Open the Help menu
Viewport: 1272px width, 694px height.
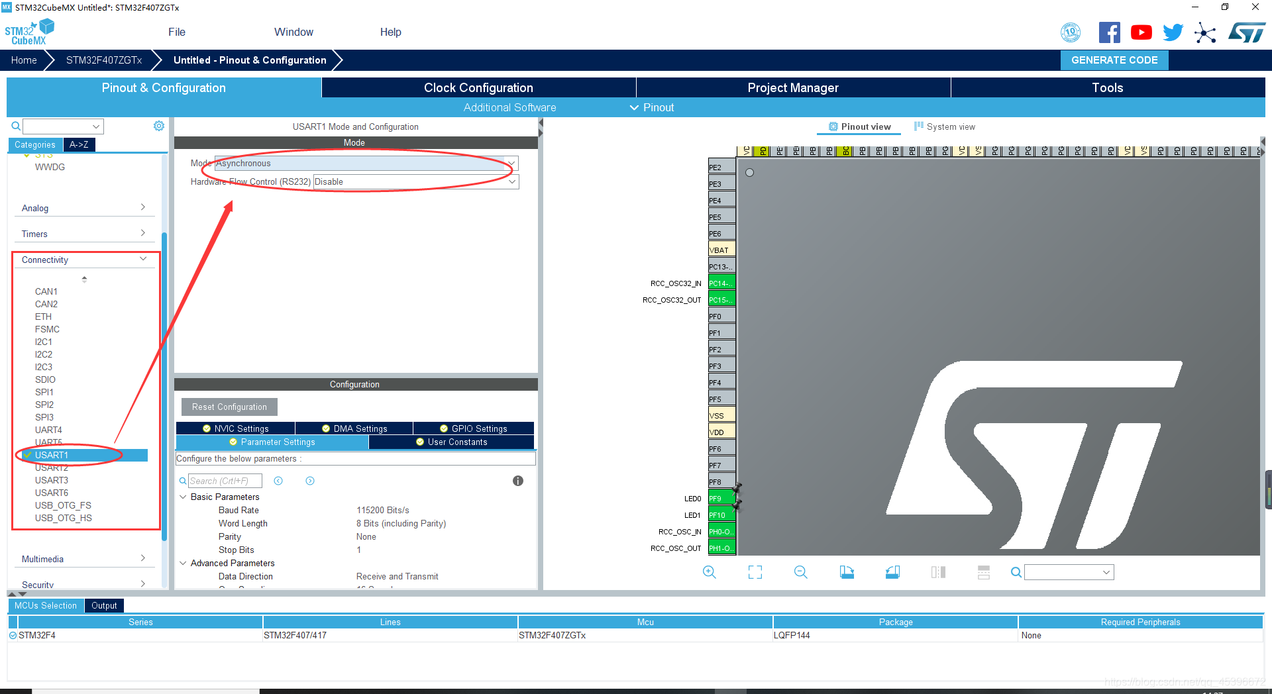tap(390, 32)
